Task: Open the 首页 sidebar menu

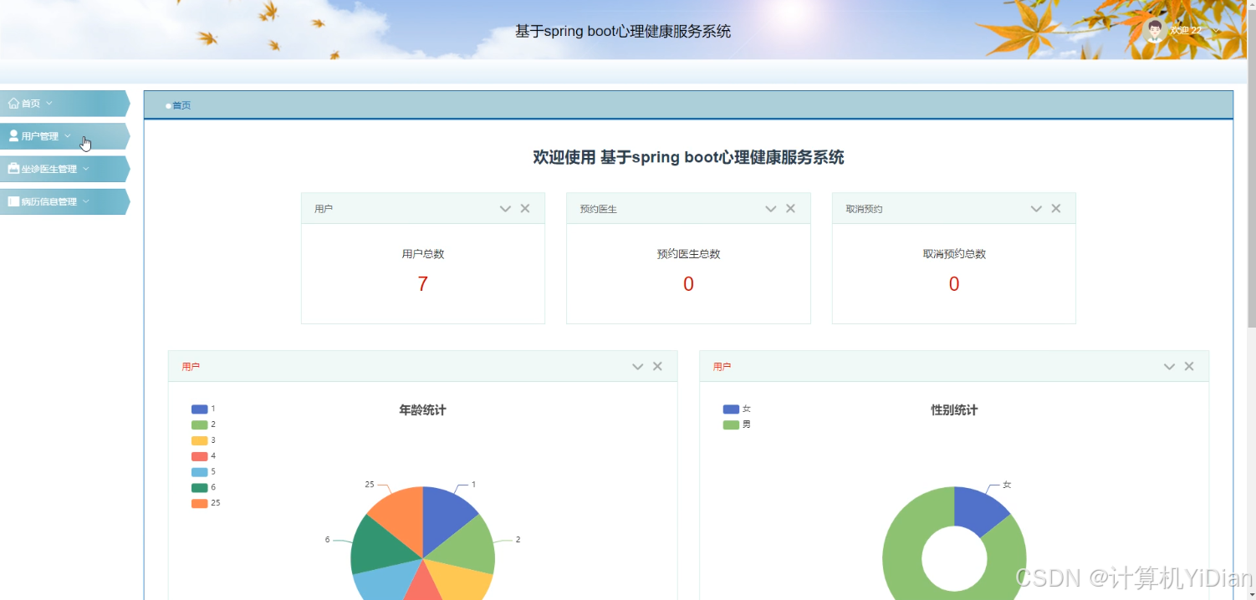Action: [x=64, y=104]
